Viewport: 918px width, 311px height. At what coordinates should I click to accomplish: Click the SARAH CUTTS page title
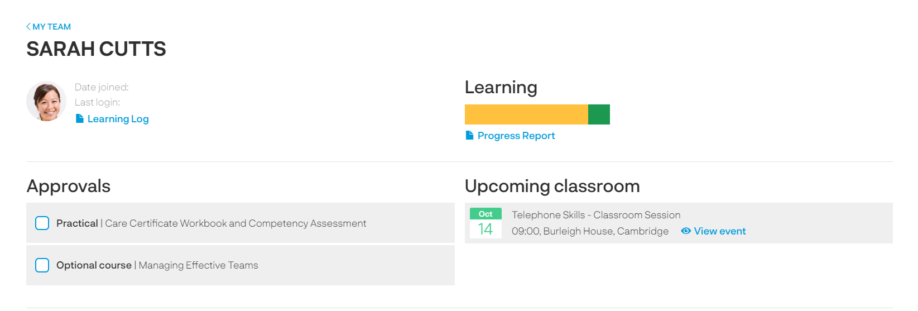[x=96, y=49]
